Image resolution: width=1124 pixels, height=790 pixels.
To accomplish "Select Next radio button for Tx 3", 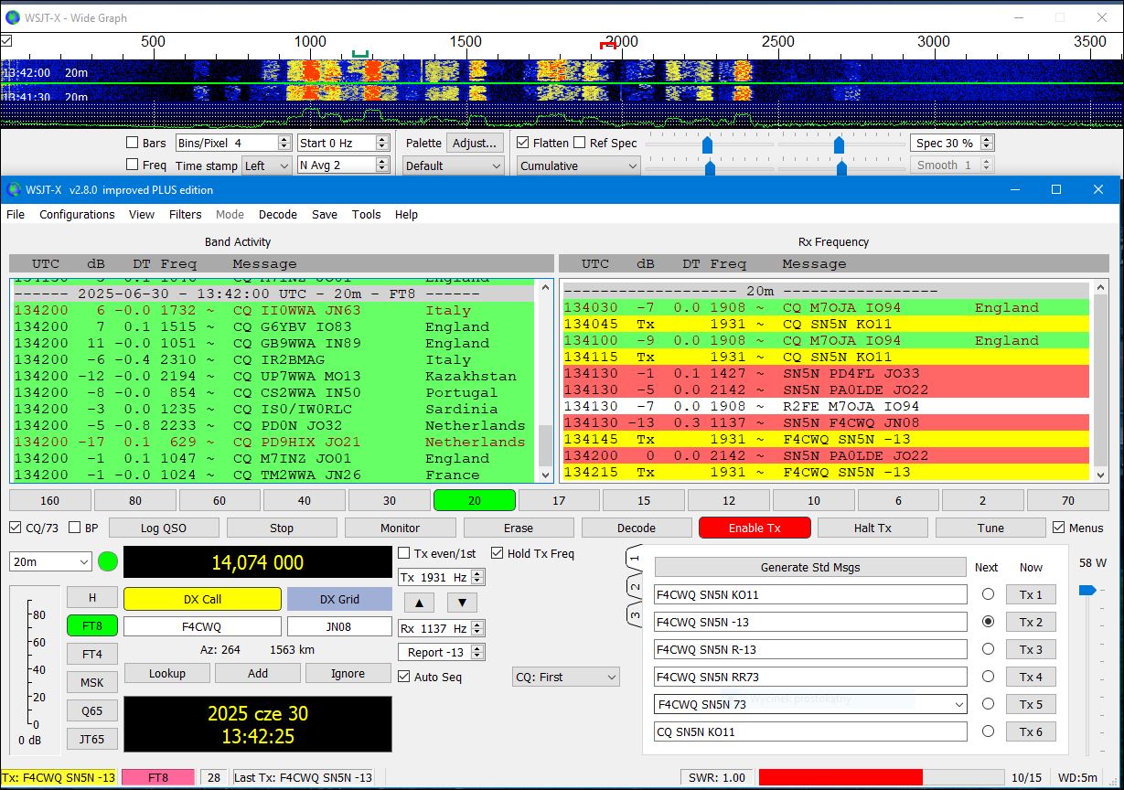I will pyautogui.click(x=987, y=649).
